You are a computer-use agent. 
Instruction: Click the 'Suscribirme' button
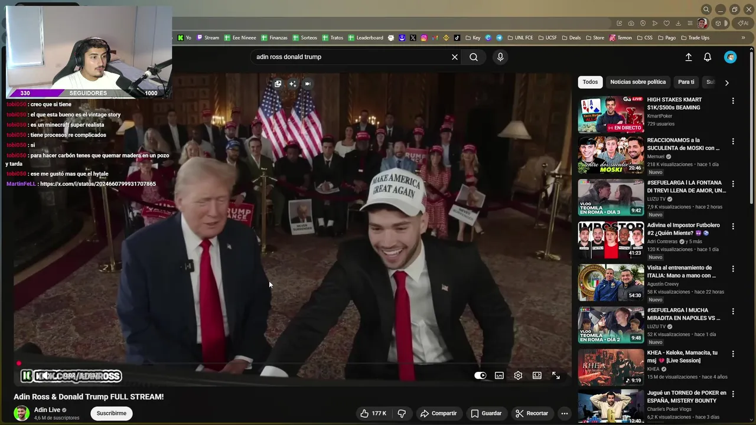[112, 413]
